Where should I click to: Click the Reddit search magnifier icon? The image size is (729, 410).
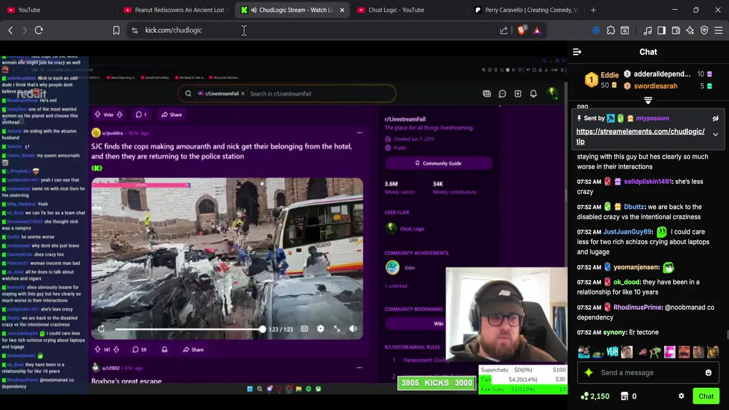click(x=188, y=93)
